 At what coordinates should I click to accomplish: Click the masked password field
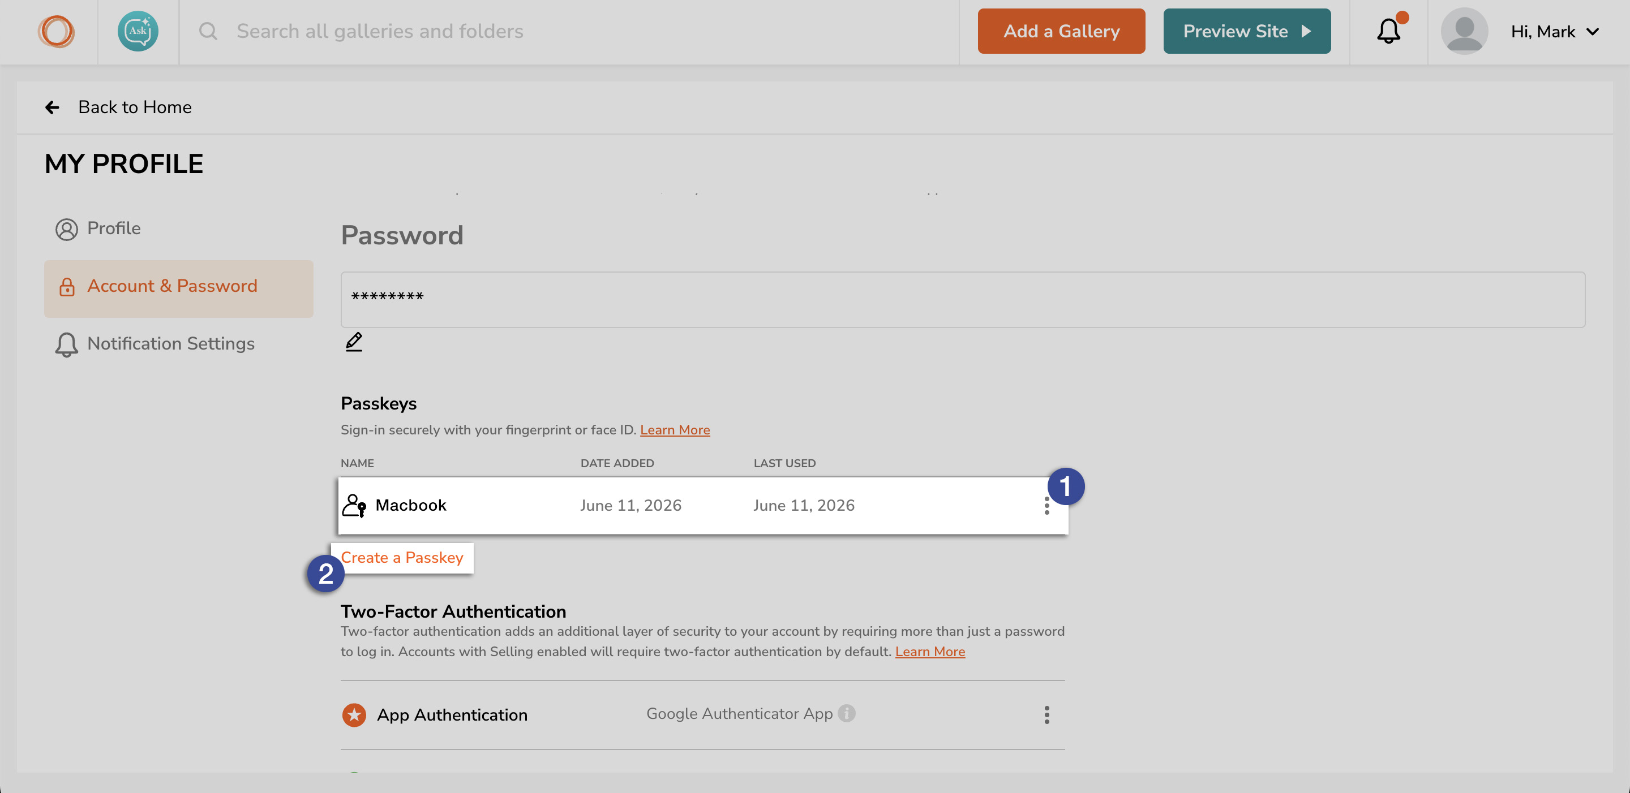click(962, 300)
